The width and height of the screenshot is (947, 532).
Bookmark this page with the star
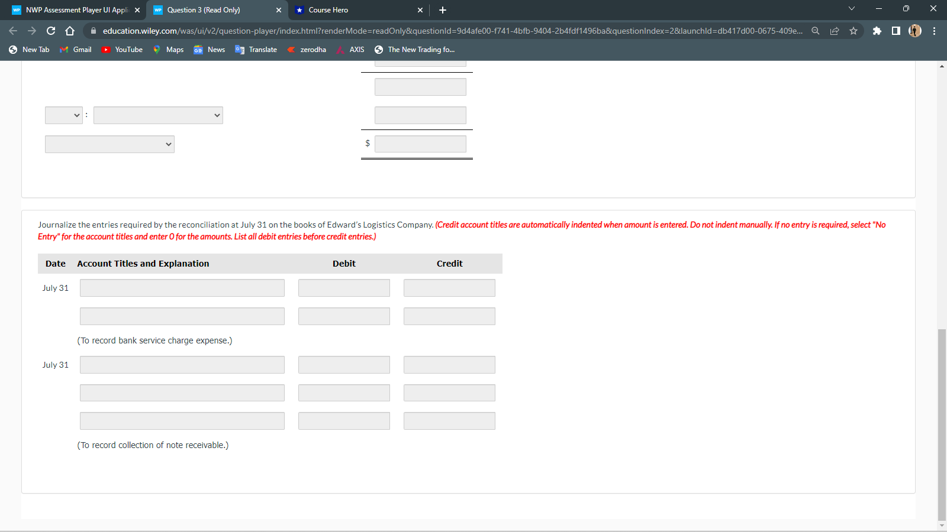pyautogui.click(x=853, y=31)
